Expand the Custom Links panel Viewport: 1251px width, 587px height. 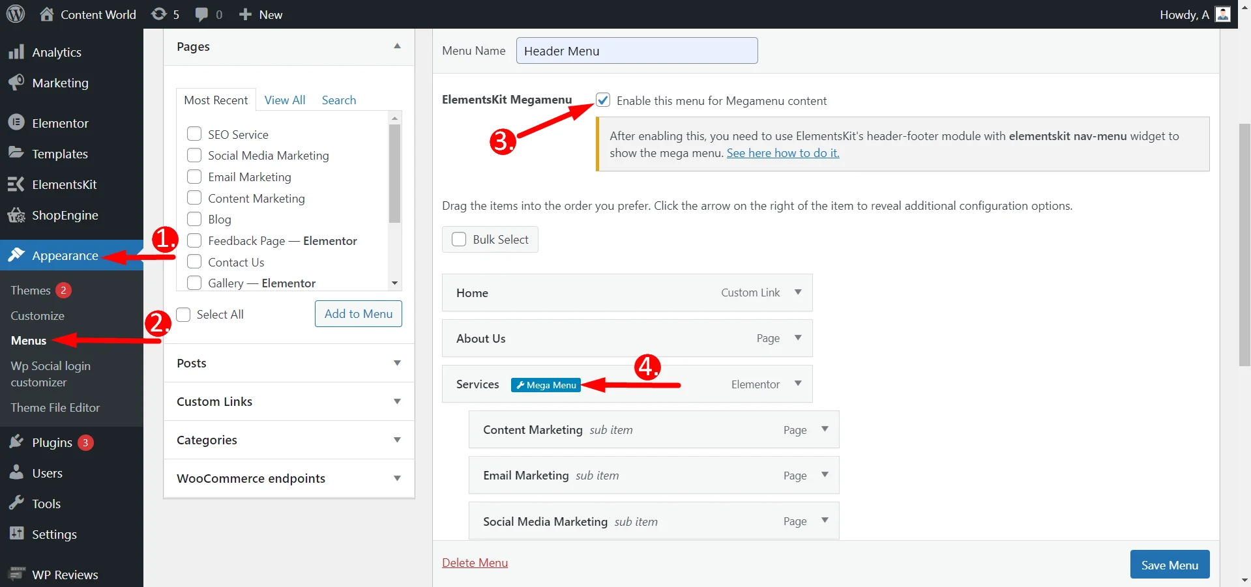(x=396, y=401)
